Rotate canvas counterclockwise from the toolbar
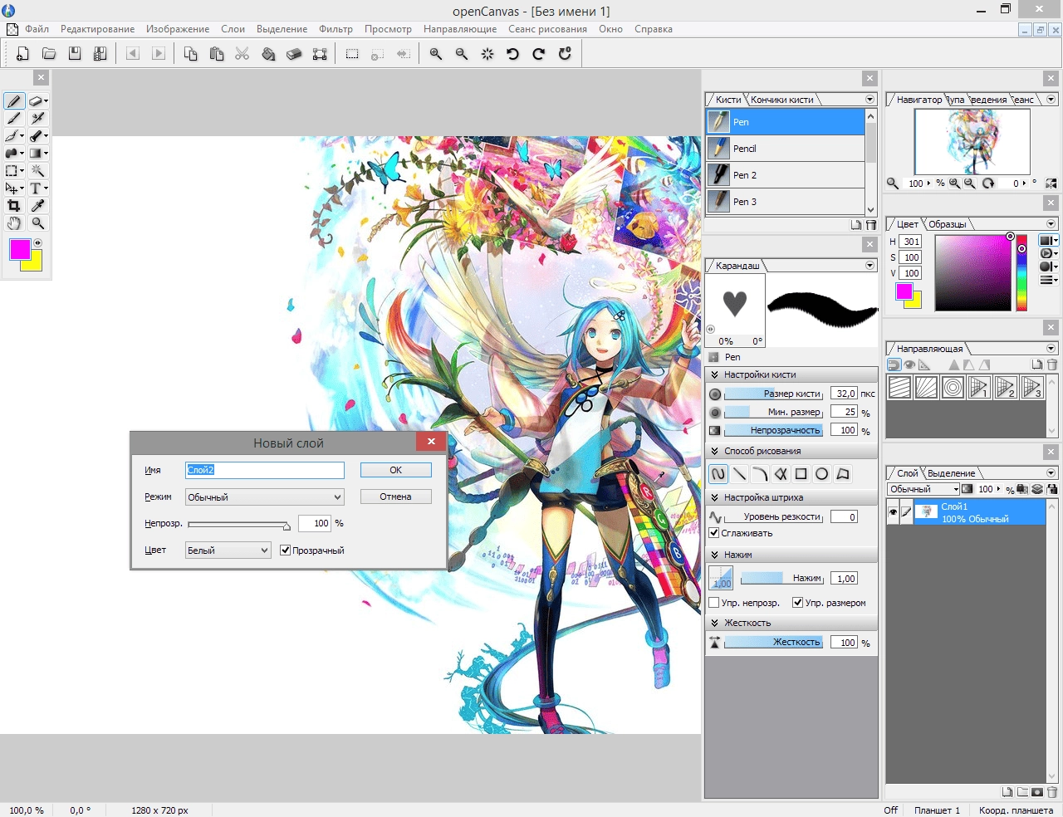This screenshot has height=817, width=1063. (x=512, y=54)
